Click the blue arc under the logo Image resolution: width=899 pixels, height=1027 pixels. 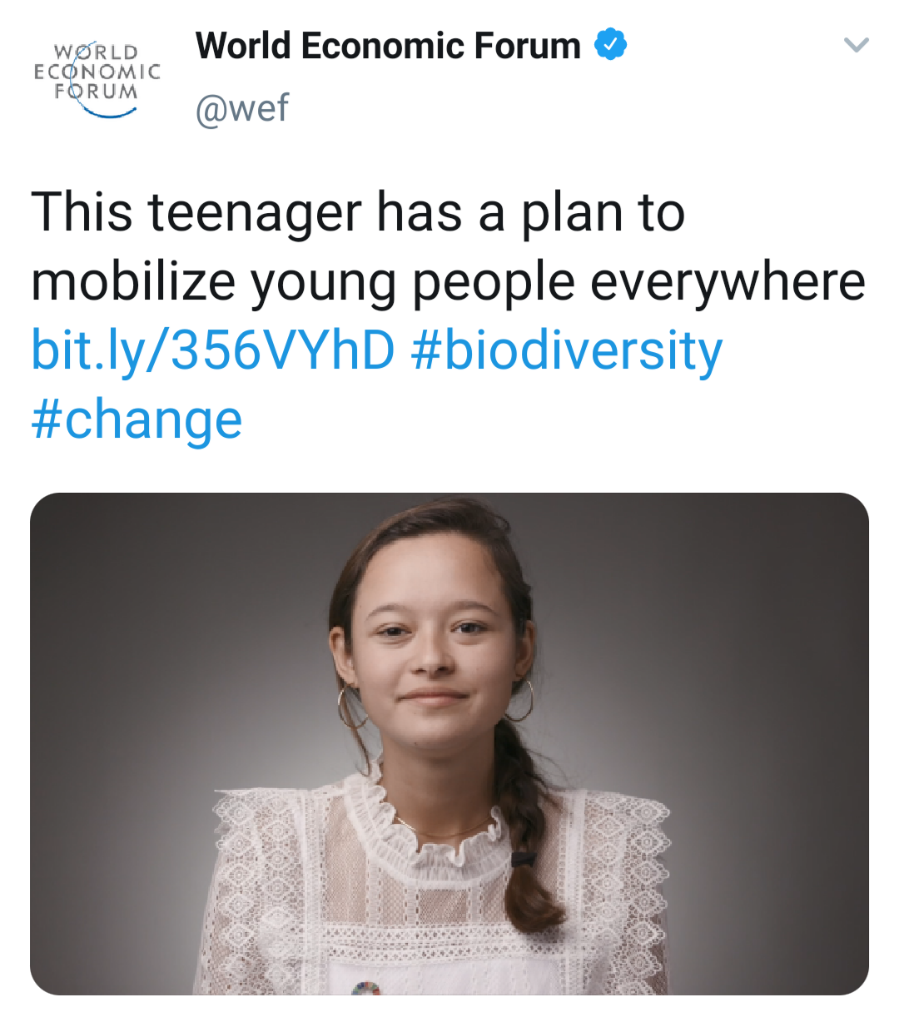pos(108,113)
